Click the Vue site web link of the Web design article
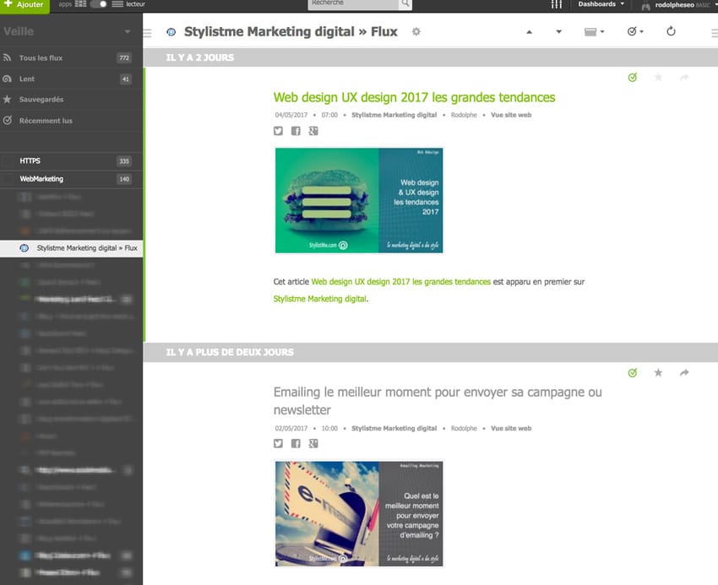 click(511, 115)
